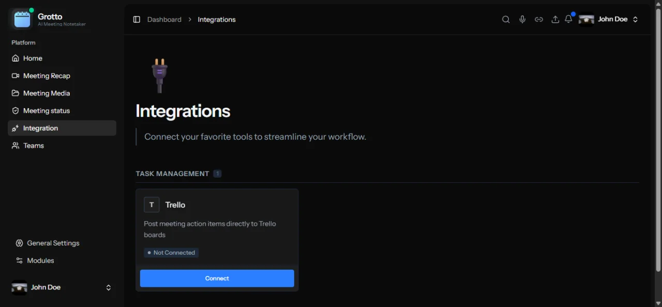Click Integrations breadcrumb text
Viewport: 662px width, 307px height.
[217, 19]
